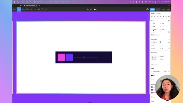The height and width of the screenshot is (103, 183).
Task: Expand the Frame type dropdown
Action: click(153, 21)
